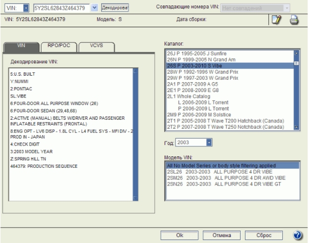
Task: Select L 2006-2009 L Torrent sub-entry
Action: pos(230,102)
